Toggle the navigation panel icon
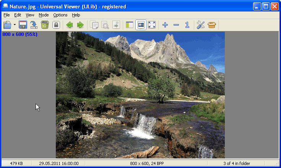281x168 pixels. (129, 25)
